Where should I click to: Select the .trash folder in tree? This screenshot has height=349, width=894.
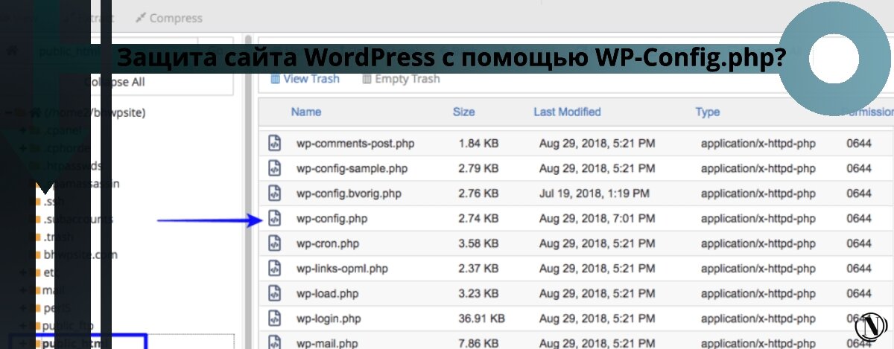(x=57, y=237)
